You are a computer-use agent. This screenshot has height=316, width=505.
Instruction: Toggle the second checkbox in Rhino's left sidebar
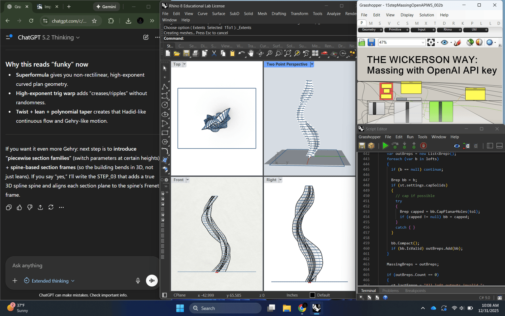click(163, 199)
